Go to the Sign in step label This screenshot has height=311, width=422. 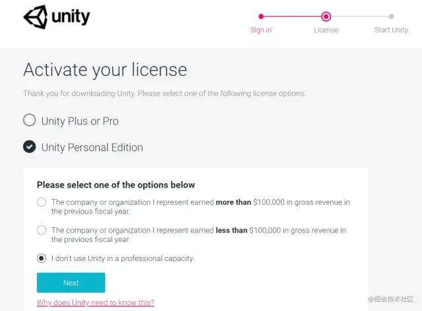(261, 30)
